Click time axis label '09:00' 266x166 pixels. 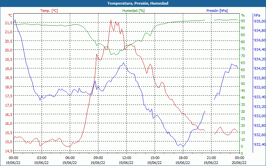point(98,158)
